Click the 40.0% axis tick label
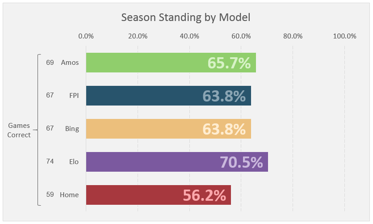 click(x=189, y=36)
